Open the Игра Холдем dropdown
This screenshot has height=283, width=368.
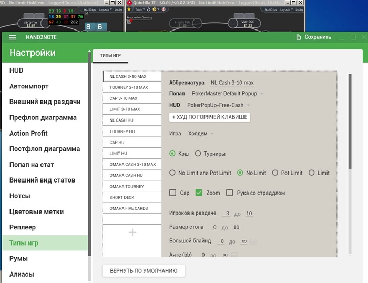[x=201, y=134]
